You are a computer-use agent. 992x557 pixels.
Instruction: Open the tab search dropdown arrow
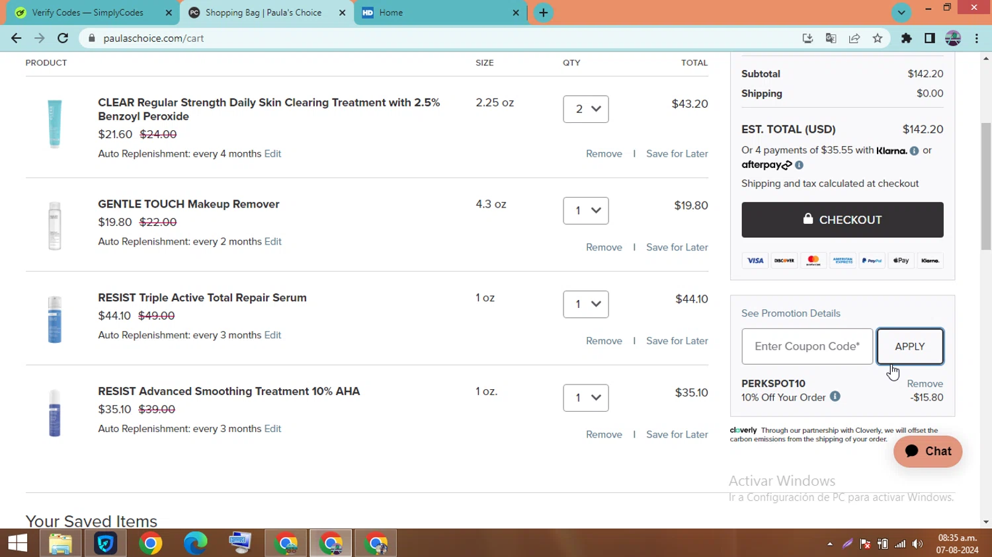(901, 13)
